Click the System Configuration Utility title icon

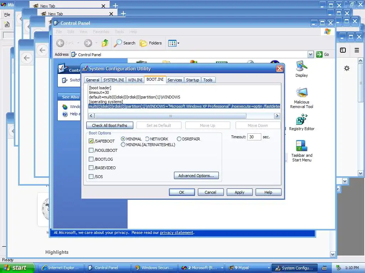85,69
